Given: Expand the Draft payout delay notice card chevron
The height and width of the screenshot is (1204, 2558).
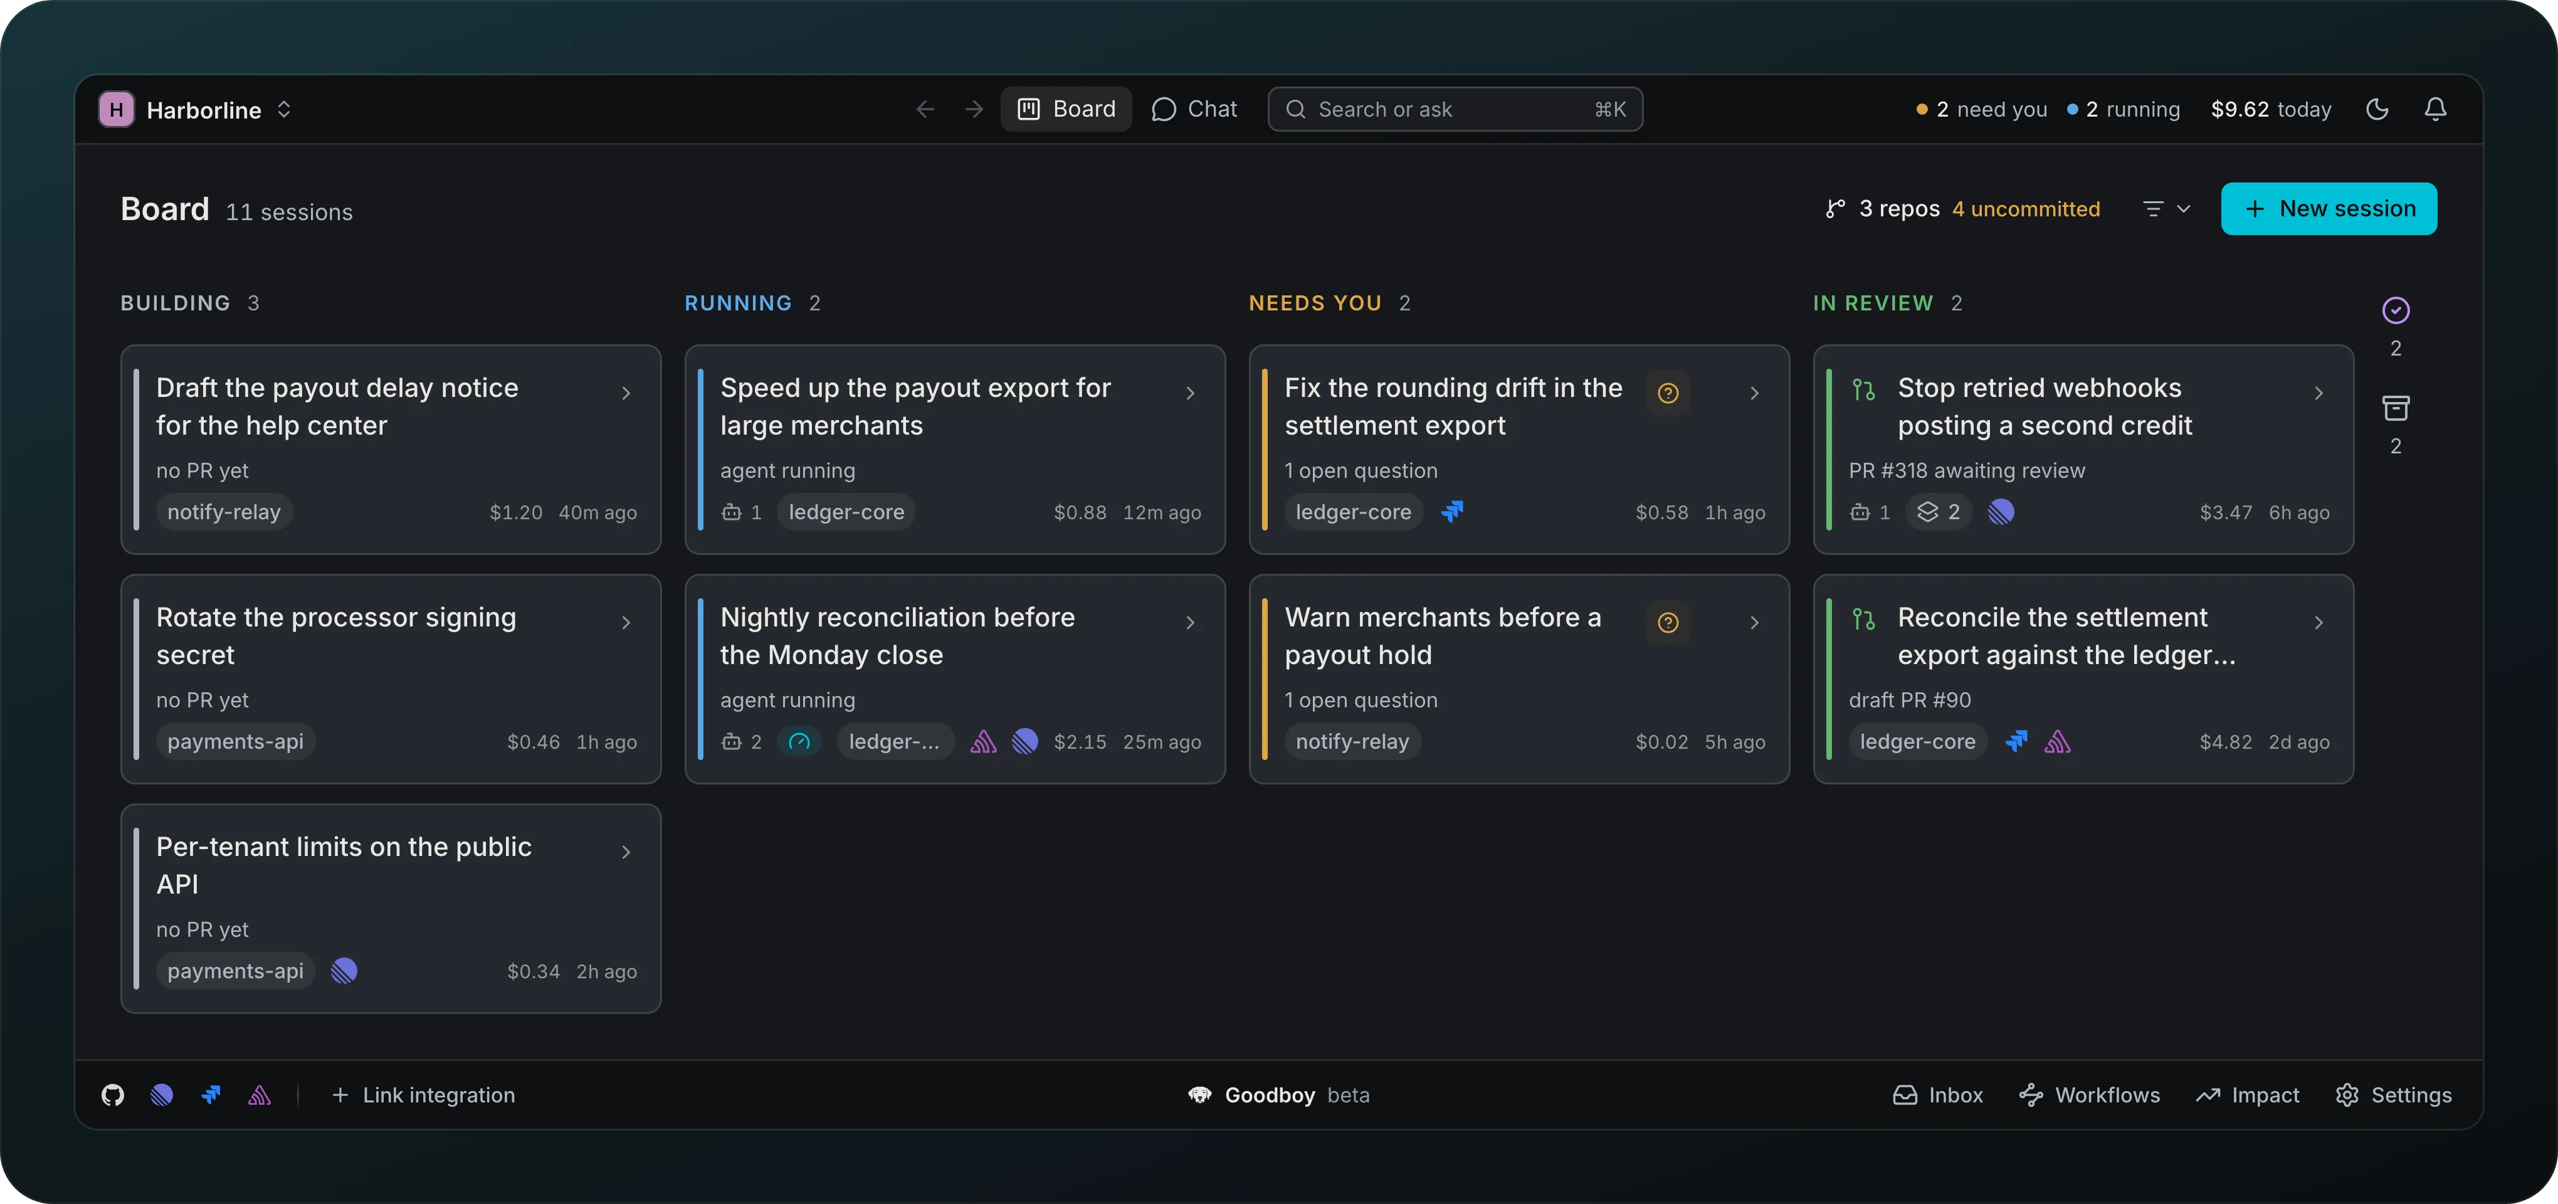Looking at the screenshot, I should coord(626,393).
